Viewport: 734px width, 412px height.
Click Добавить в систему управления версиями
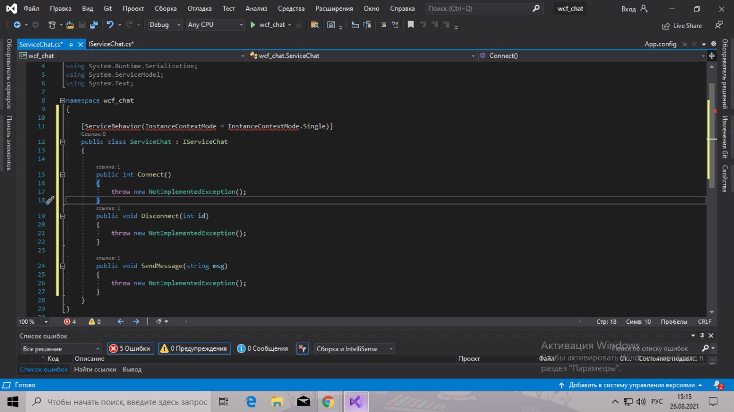(631, 385)
